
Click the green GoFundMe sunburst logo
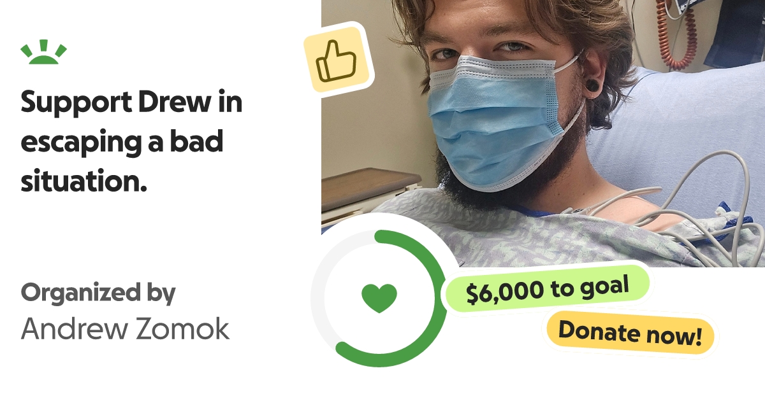tap(43, 52)
